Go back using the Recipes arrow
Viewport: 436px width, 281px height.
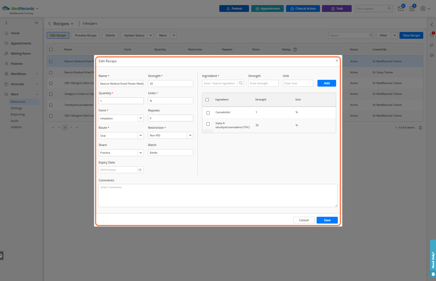(x=50, y=24)
